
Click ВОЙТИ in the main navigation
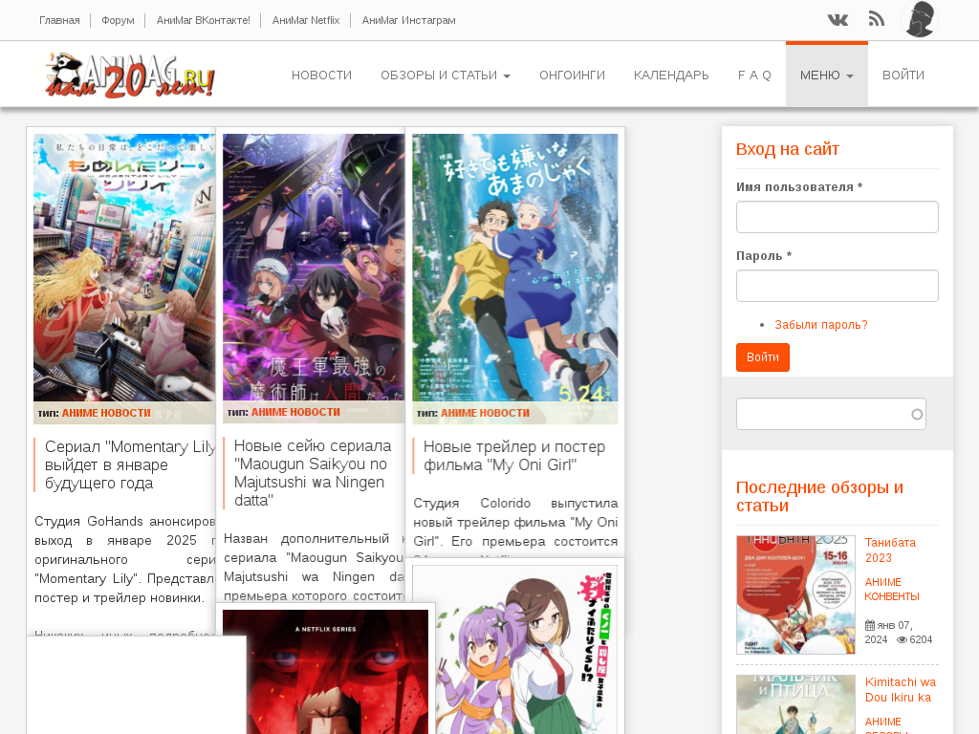point(903,75)
